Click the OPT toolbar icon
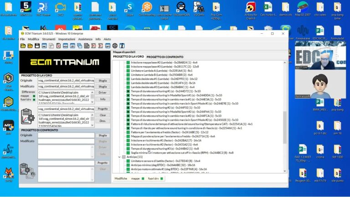Image resolution: width=350 pixels, height=197 pixels. click(x=108, y=46)
